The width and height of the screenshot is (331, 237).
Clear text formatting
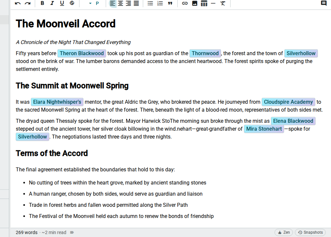(223, 3)
